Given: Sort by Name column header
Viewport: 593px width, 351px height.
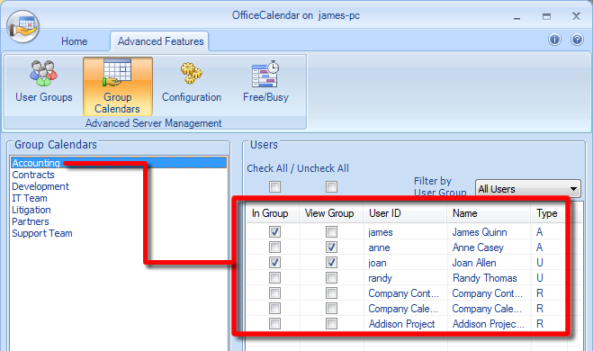Looking at the screenshot, I should pos(489,213).
